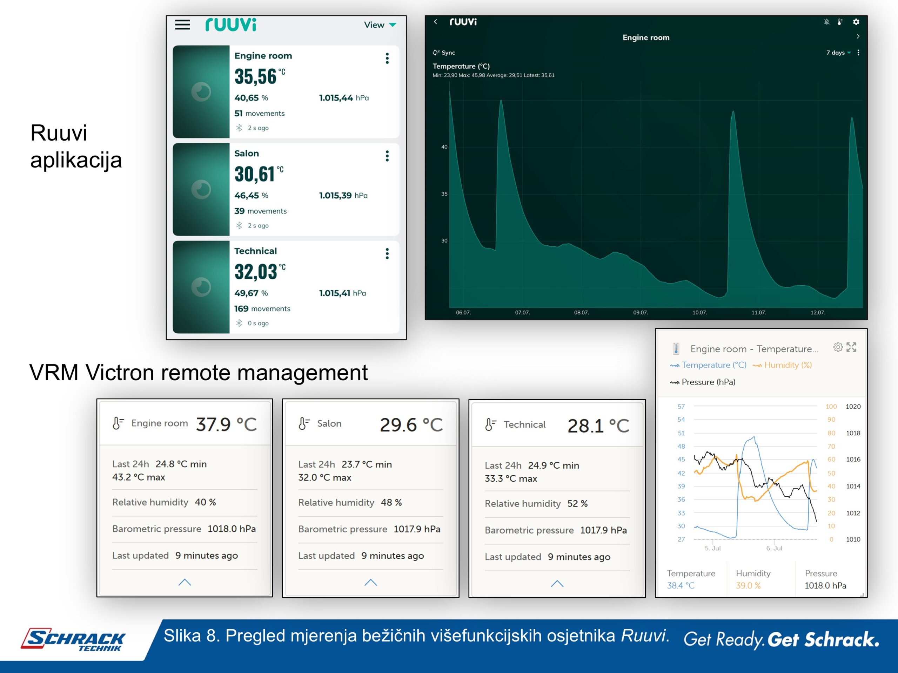Open the VRM Engine room widget gear settings

click(x=838, y=347)
